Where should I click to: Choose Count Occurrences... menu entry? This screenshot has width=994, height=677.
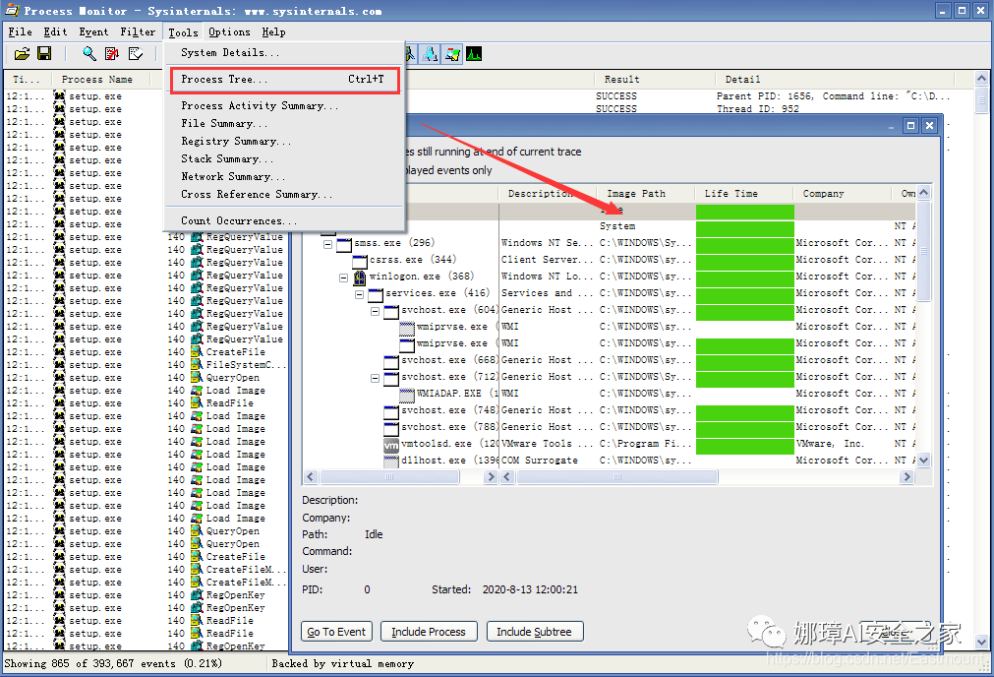coord(284,220)
